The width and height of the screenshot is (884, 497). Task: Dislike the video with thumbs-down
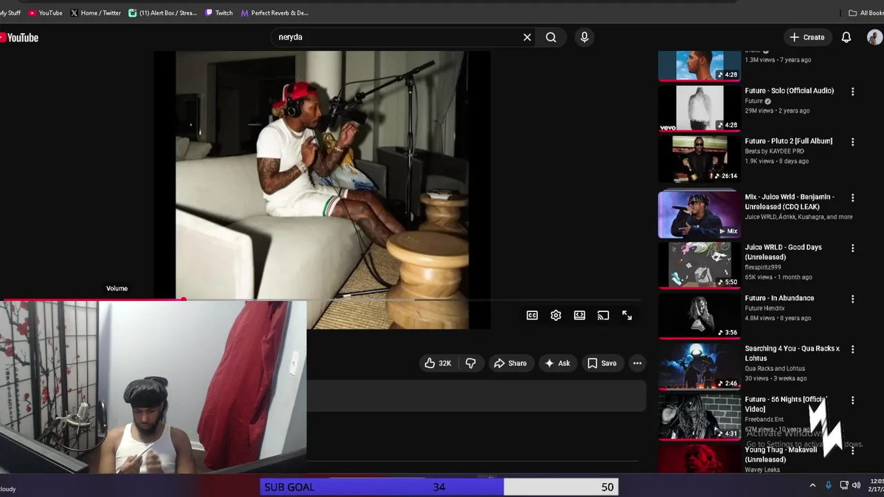tap(470, 363)
